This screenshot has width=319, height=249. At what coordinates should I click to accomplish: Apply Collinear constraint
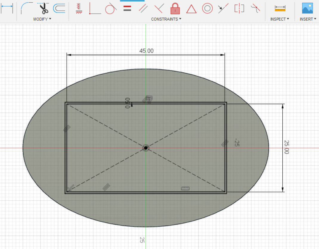(x=223, y=8)
